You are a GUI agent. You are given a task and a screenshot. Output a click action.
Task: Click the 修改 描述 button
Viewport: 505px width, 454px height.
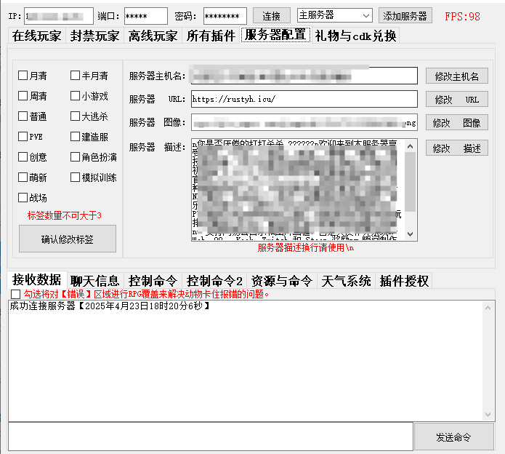click(457, 148)
